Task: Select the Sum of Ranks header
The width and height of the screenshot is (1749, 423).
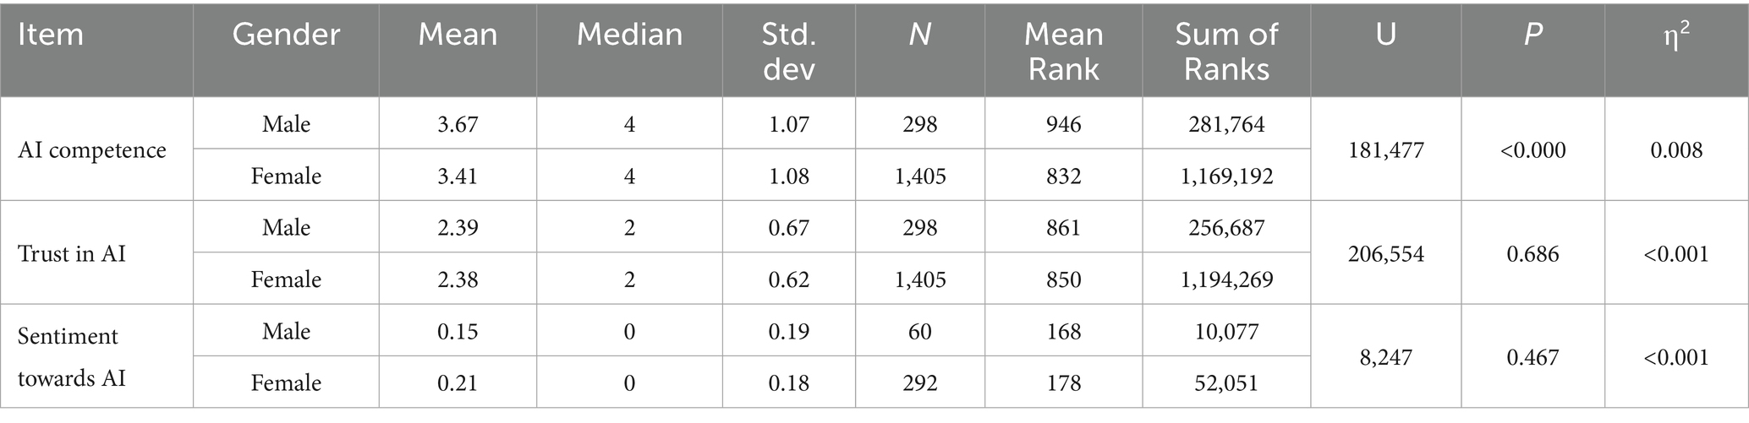Action: click(1226, 51)
